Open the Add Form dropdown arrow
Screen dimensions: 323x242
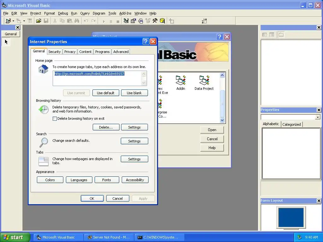[24, 21]
